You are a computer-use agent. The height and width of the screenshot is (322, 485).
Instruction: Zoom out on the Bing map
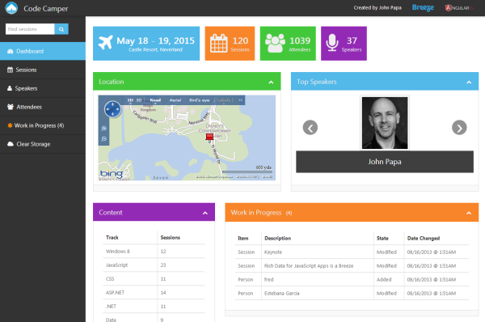coord(104,138)
